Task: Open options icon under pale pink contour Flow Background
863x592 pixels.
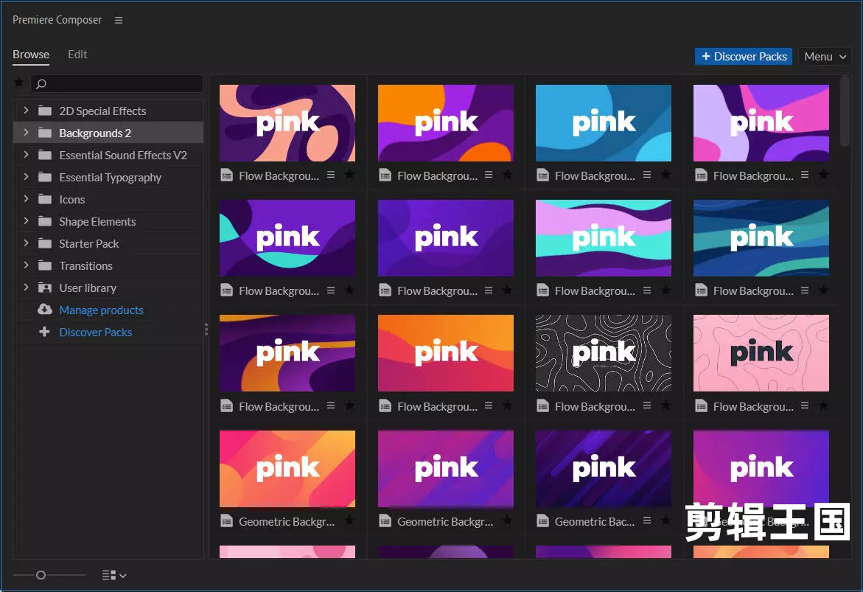Action: 805,405
